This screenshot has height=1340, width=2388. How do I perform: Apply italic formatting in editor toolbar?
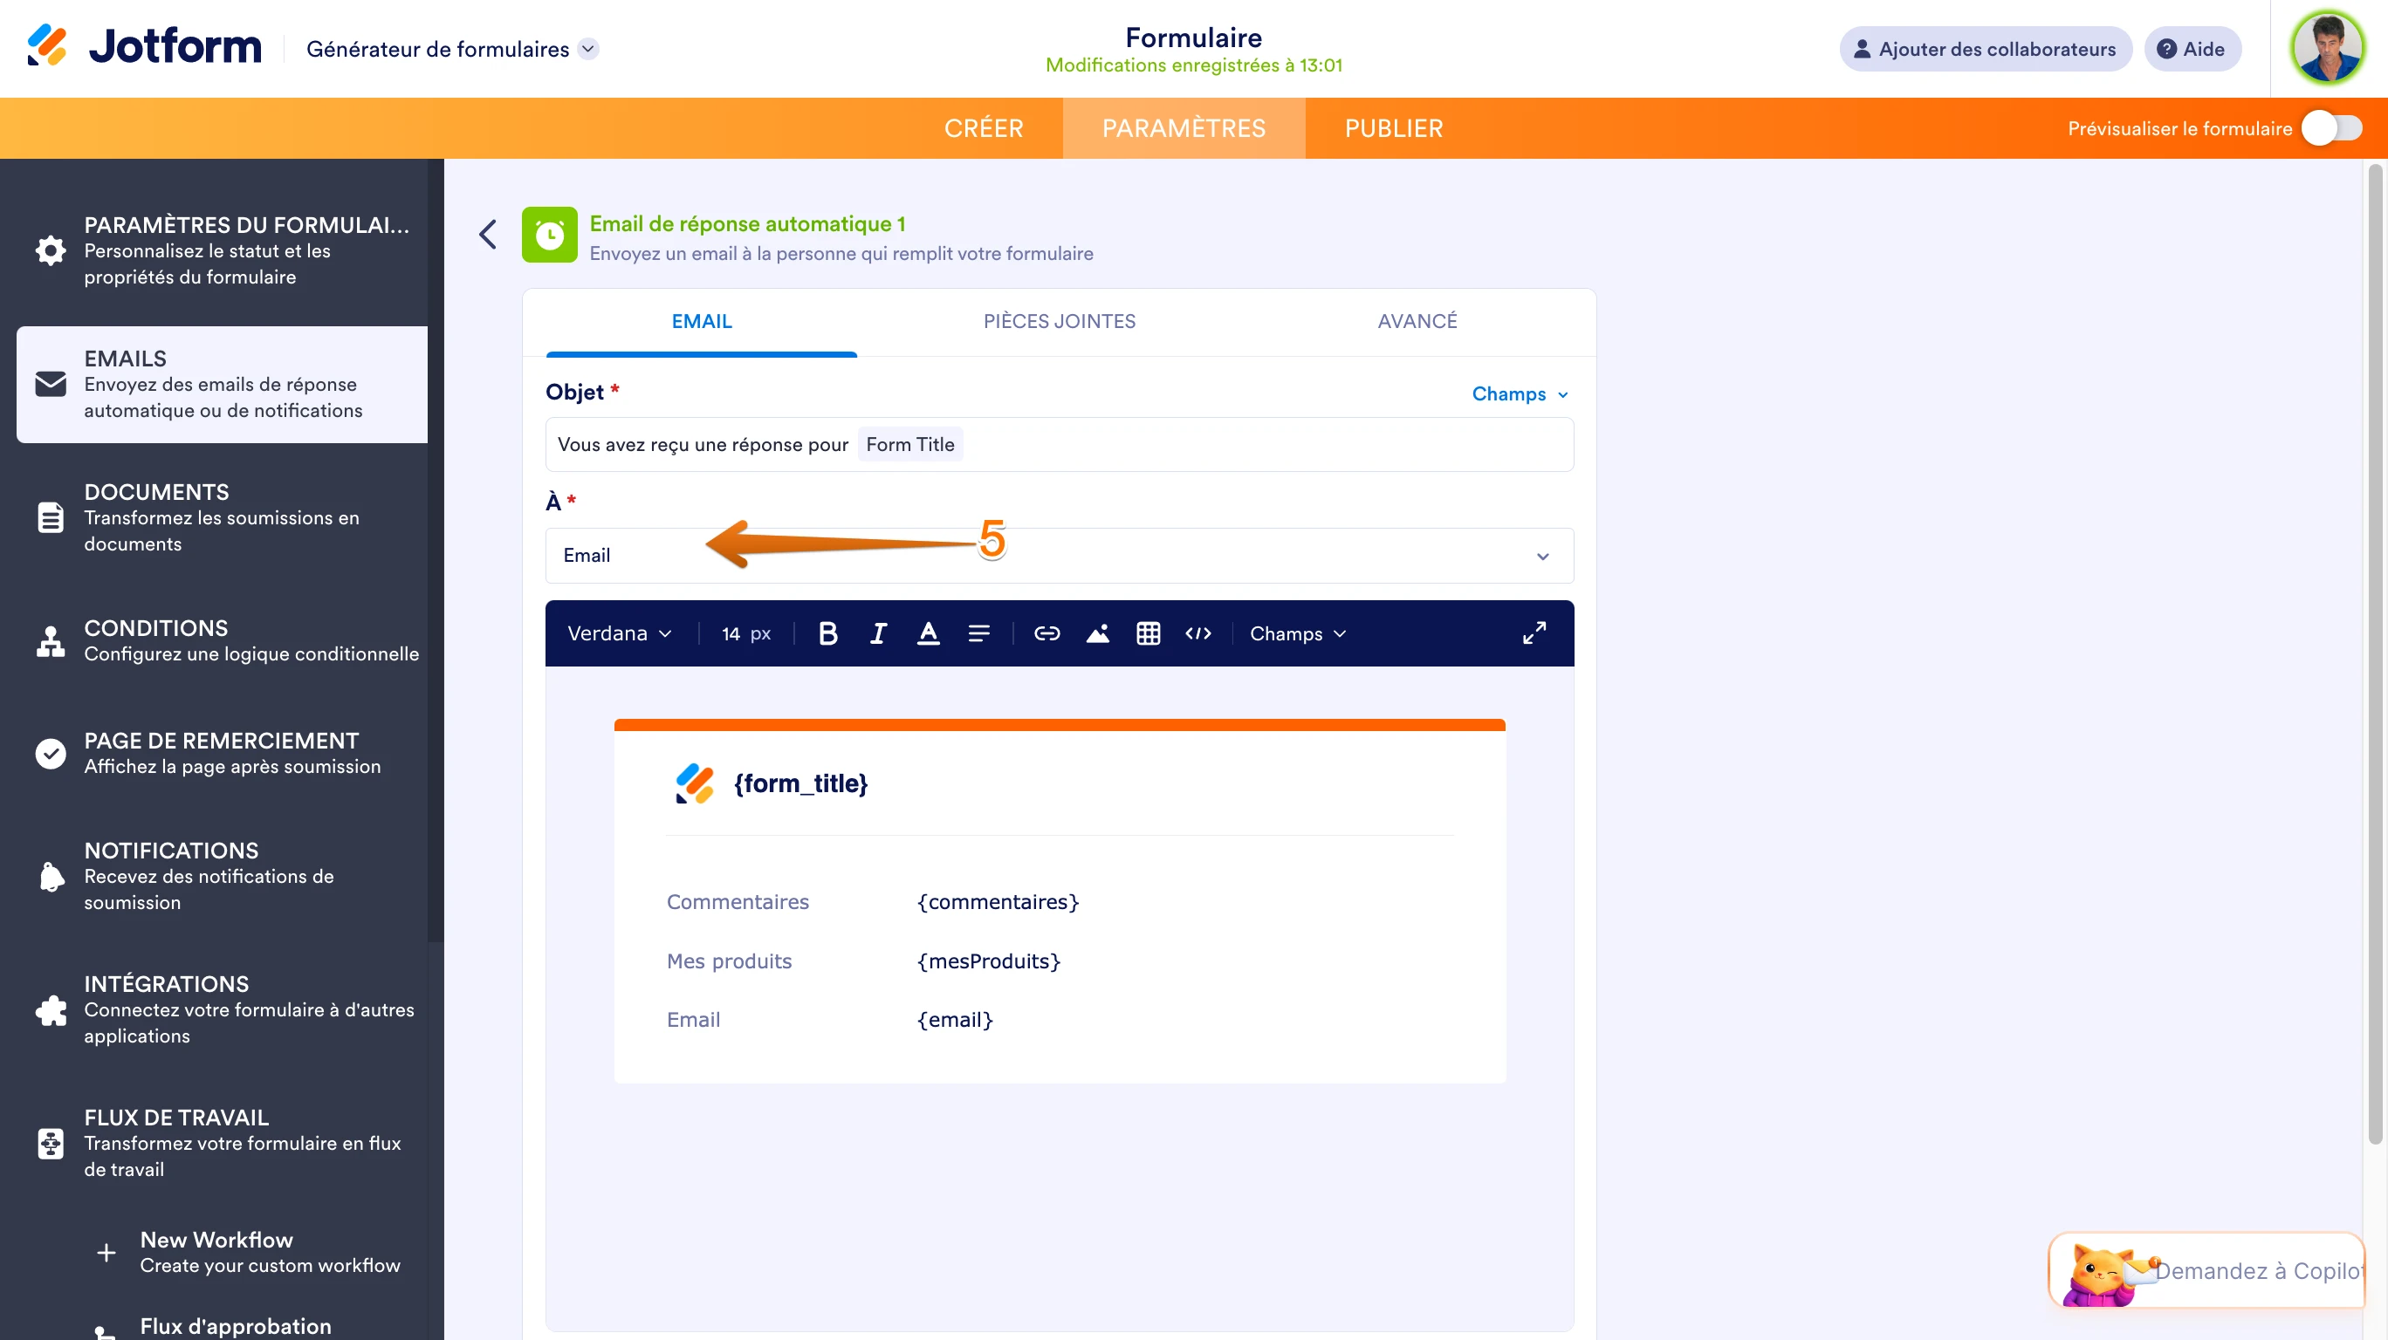click(878, 634)
